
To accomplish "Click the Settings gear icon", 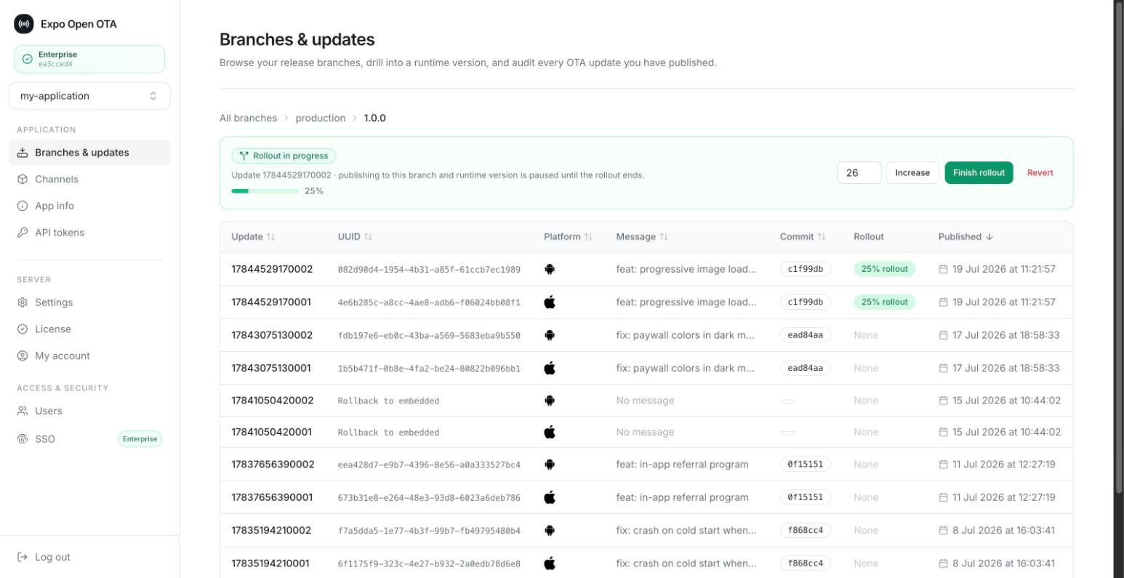I will (23, 302).
